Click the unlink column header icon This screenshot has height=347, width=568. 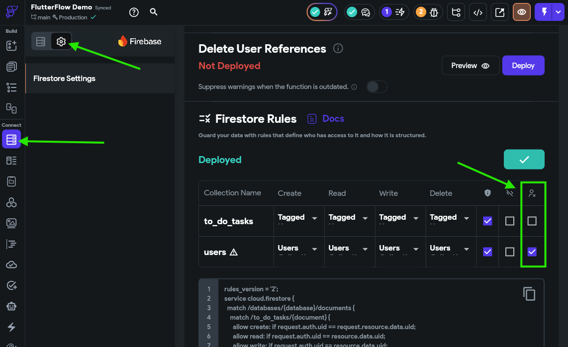coord(510,193)
